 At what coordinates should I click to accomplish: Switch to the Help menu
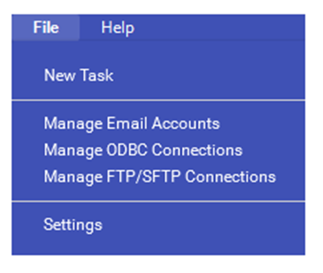pyautogui.click(x=117, y=27)
